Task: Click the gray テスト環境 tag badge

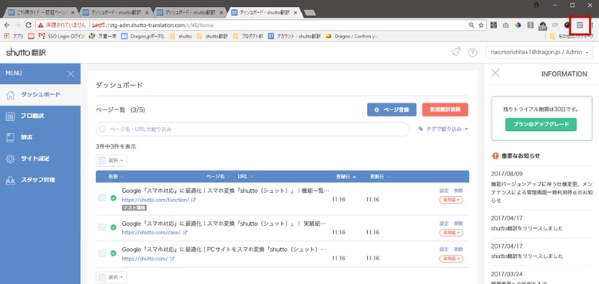Action: point(134,208)
